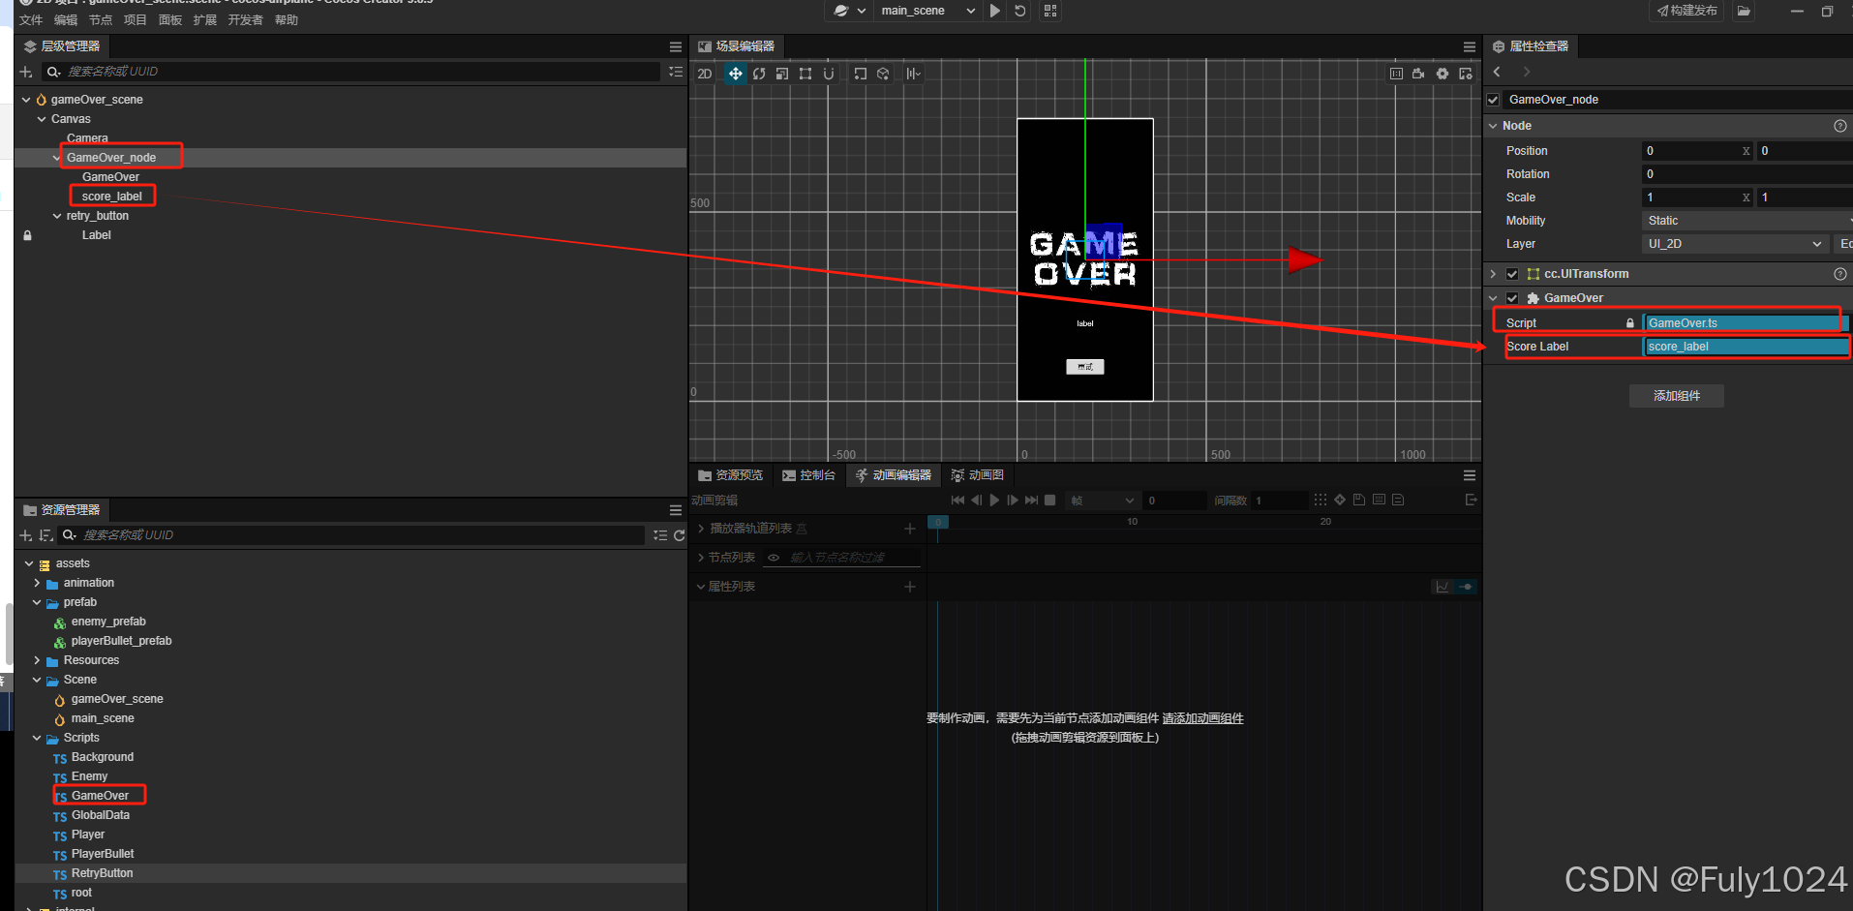Select the Scale transform tool
Screen dimensions: 1853x911
(x=781, y=74)
